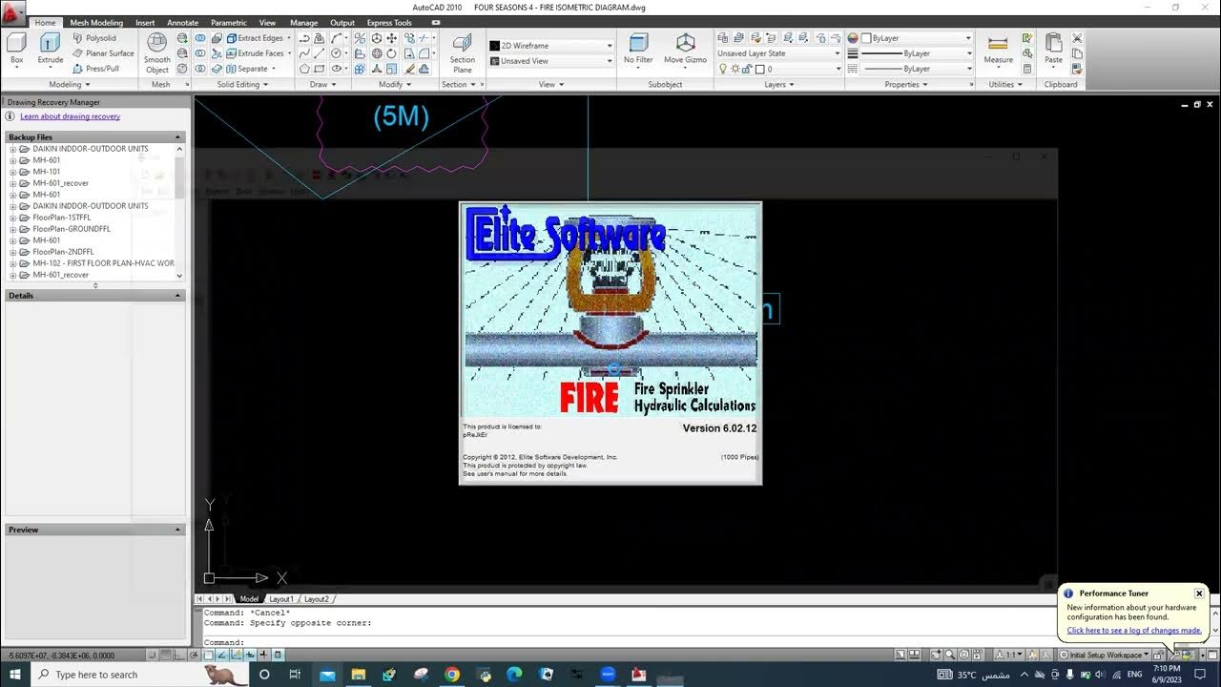Choose the Polysolid tool
1221x687 pixels.
coord(93,38)
